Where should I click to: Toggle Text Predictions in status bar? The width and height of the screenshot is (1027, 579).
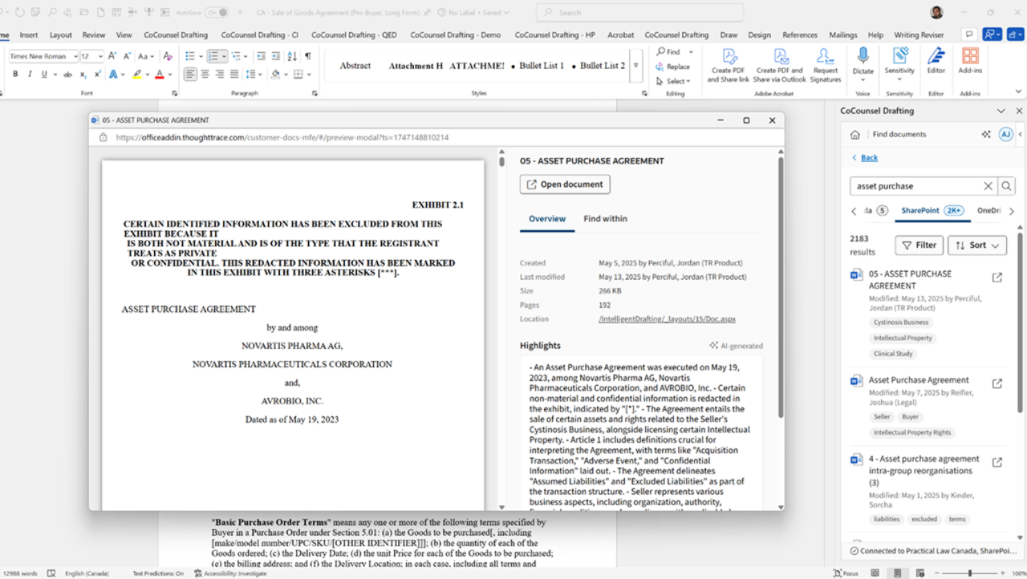[157, 573]
